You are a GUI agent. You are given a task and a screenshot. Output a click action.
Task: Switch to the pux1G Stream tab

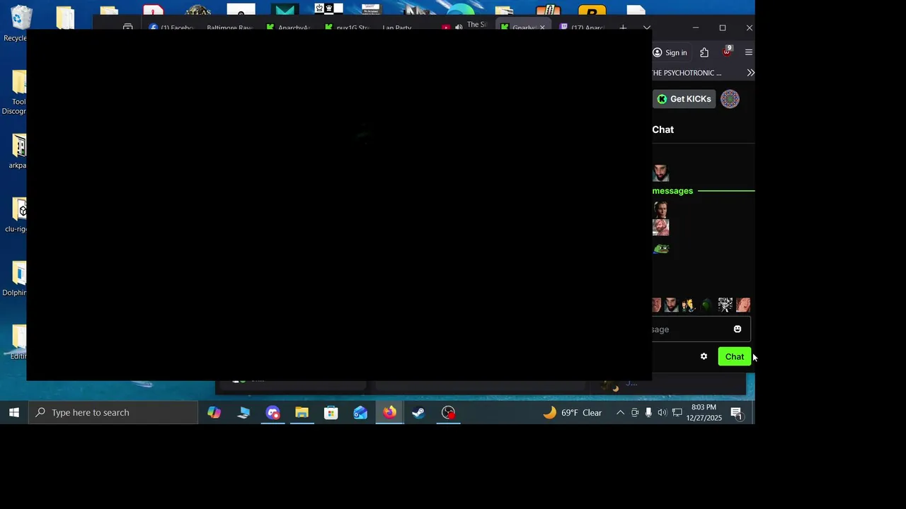347,28
